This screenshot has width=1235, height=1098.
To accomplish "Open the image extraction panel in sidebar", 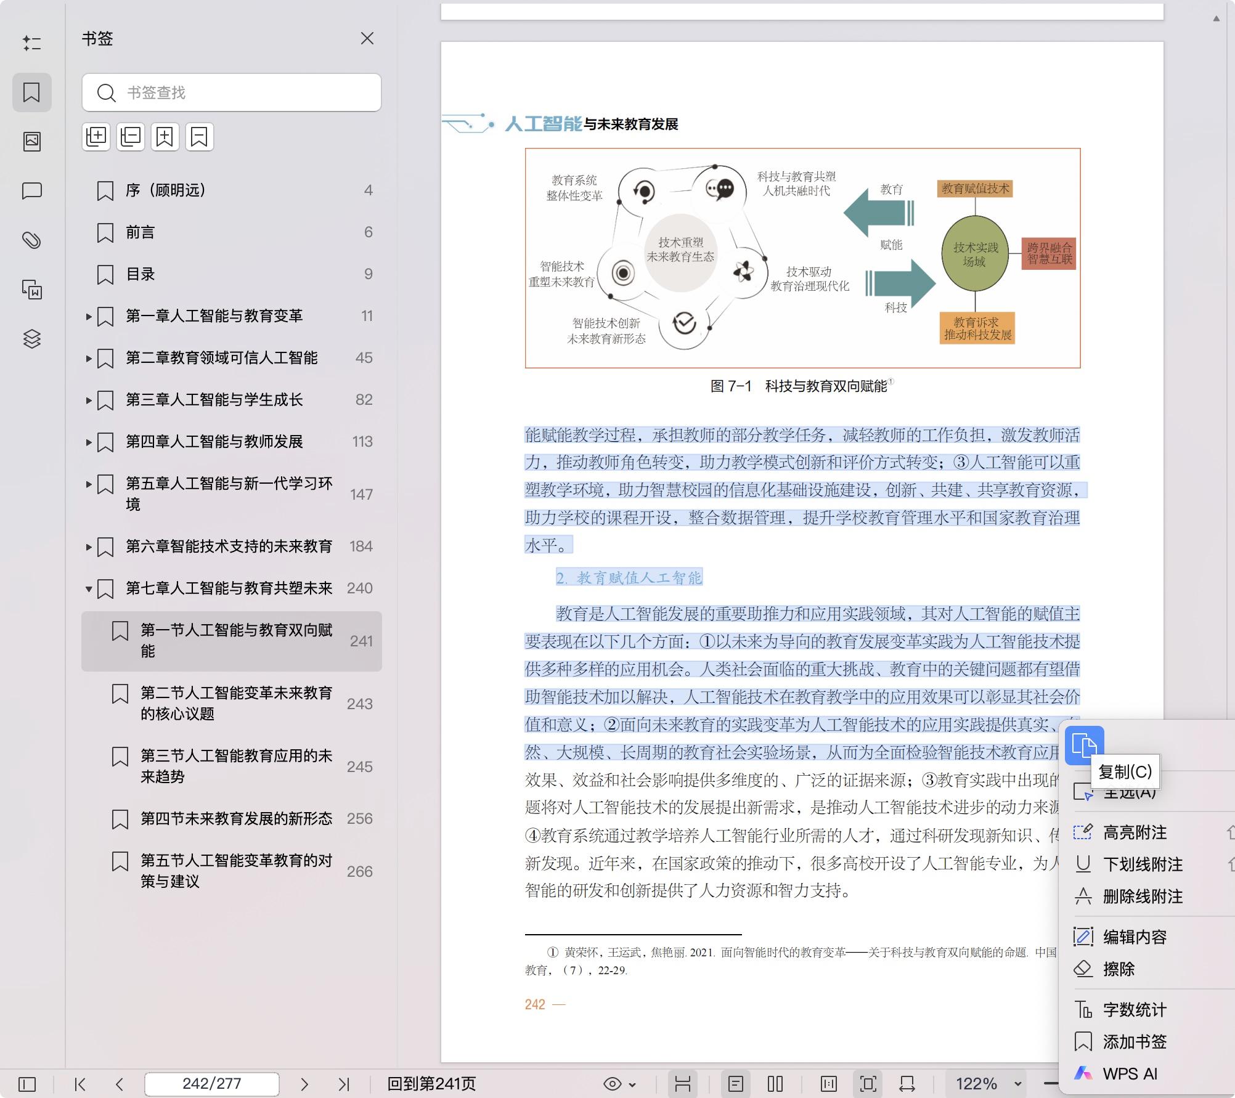I will pos(31,140).
